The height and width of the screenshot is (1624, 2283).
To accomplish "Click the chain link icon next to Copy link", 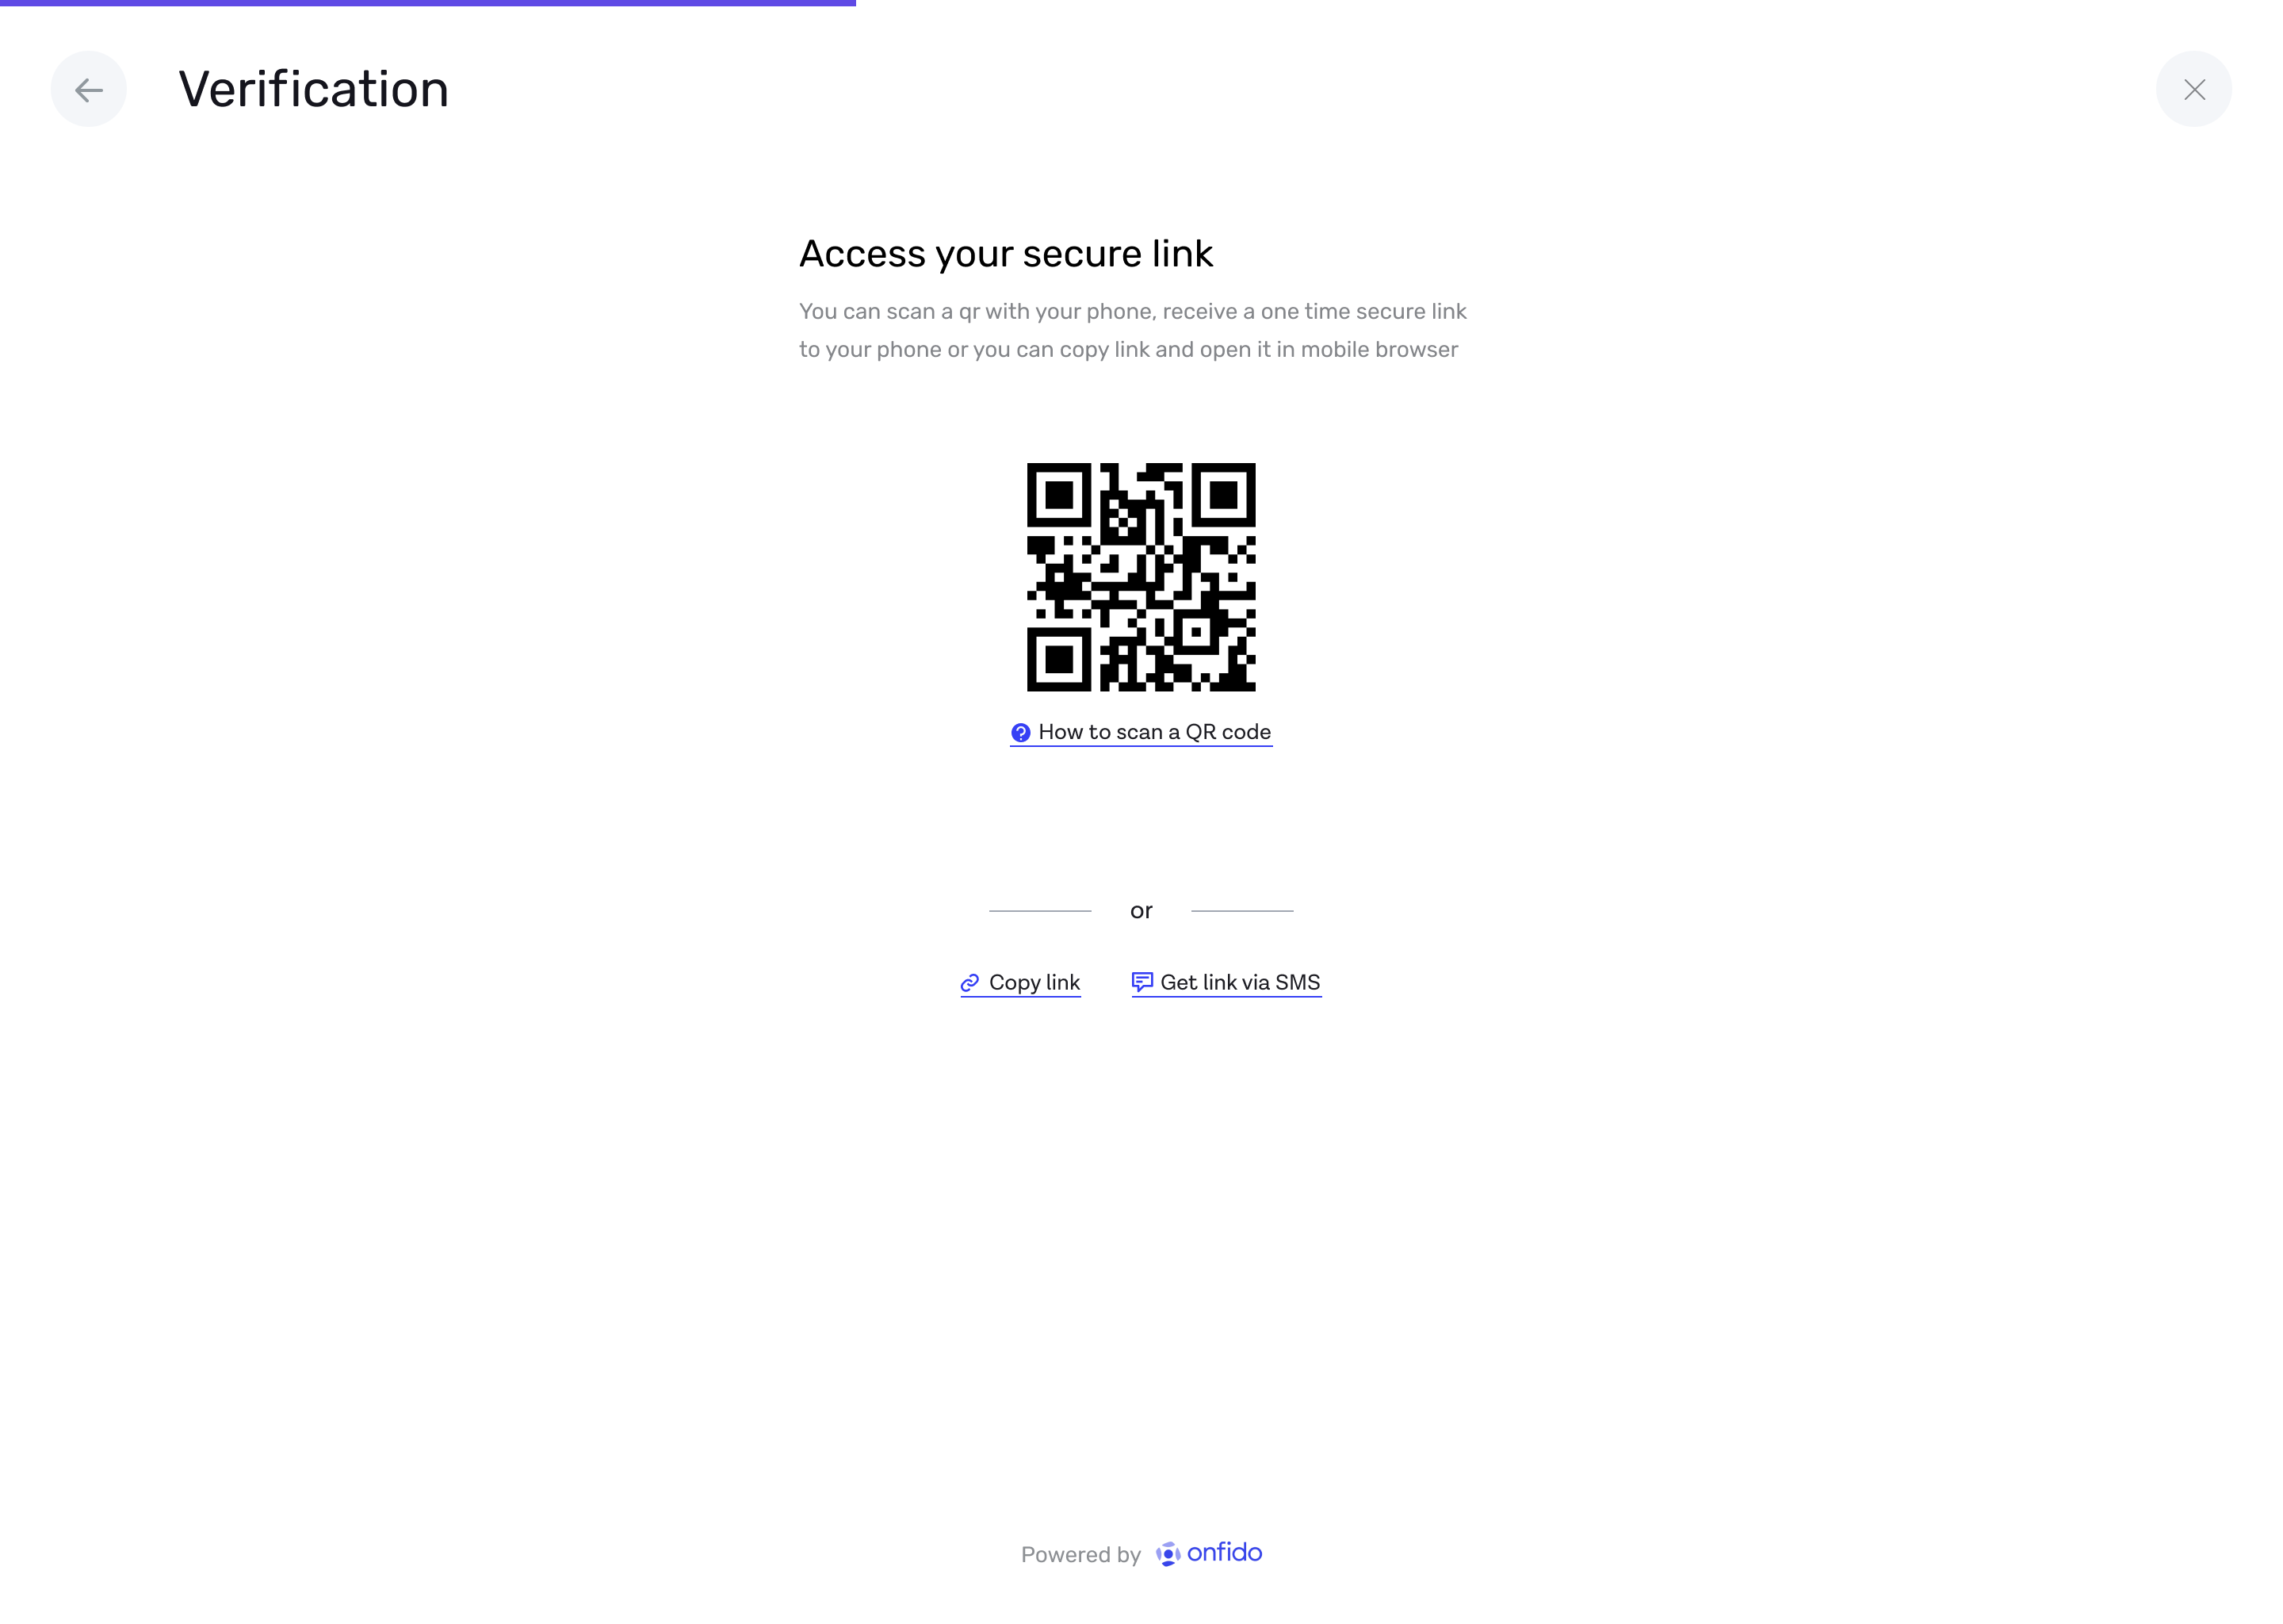I will [x=969, y=983].
